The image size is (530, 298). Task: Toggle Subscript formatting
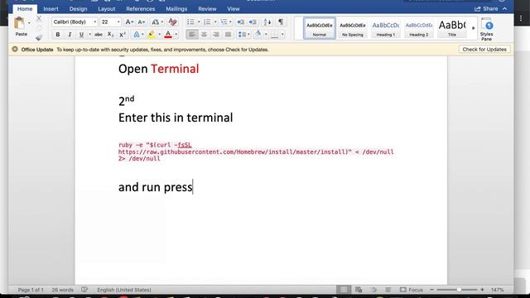pyautogui.click(x=110, y=35)
